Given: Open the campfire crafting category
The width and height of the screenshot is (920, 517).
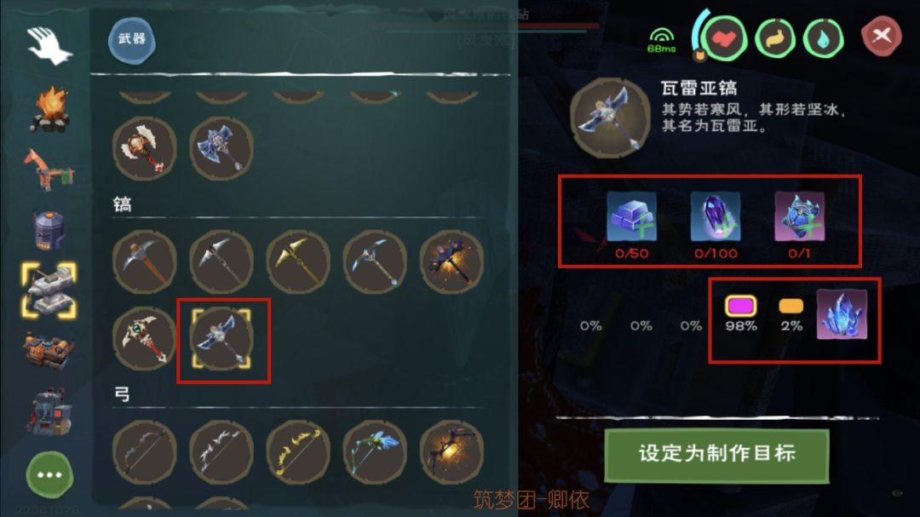Looking at the screenshot, I should [50, 109].
